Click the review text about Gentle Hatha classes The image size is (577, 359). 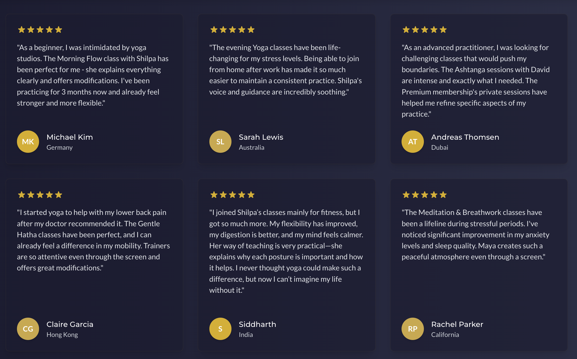pos(94,240)
